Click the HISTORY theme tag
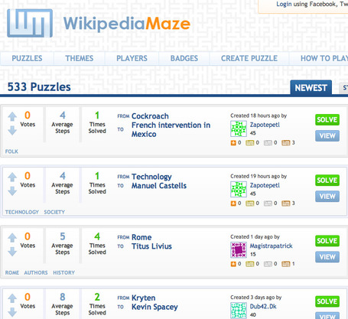348x319 pixels. point(63,272)
